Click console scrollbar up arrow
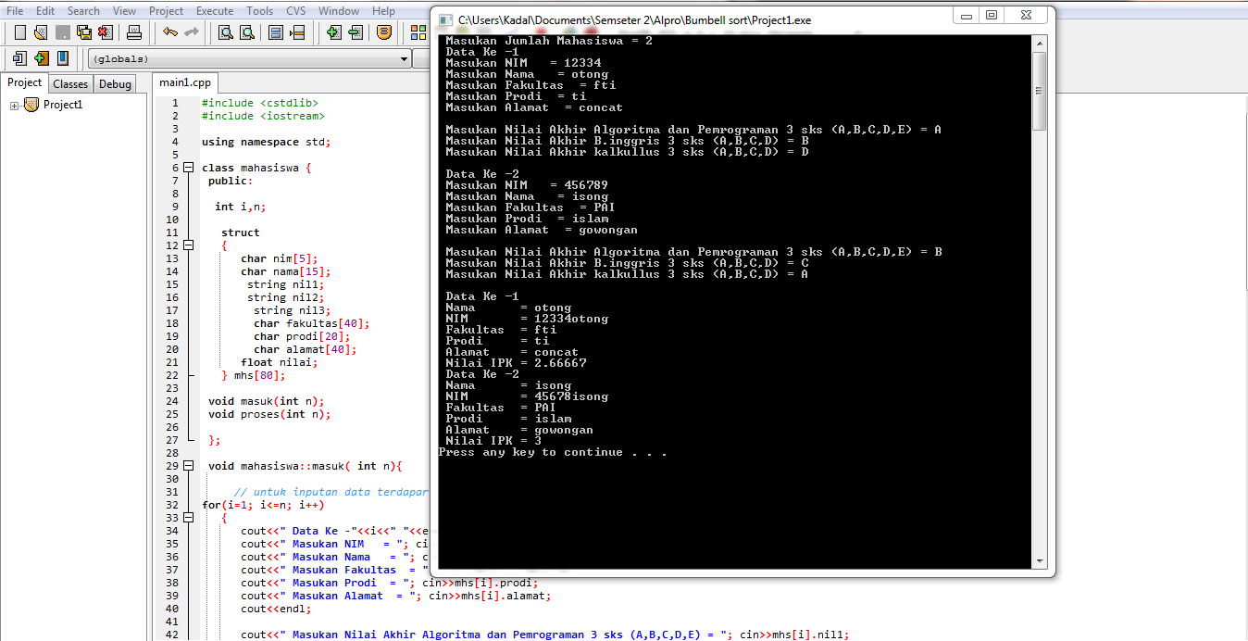 tap(1040, 44)
